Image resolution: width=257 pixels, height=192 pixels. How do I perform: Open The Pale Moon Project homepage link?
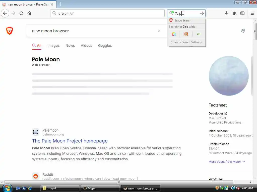[70, 141]
